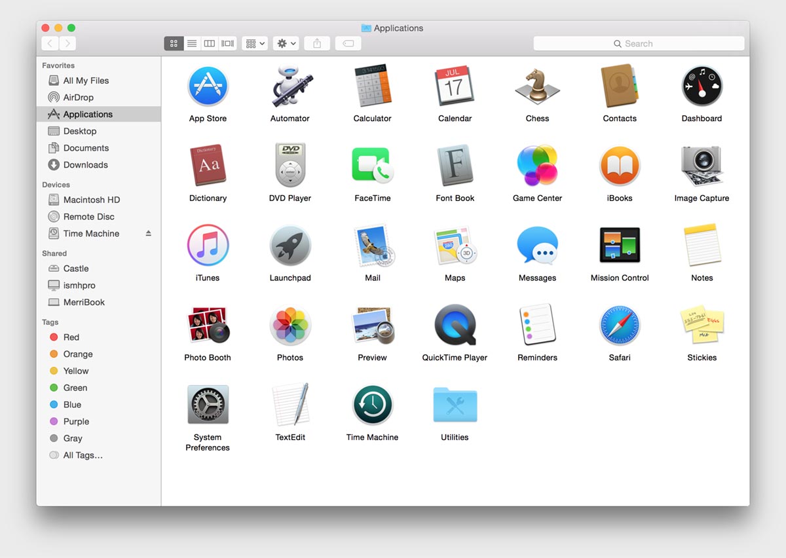Viewport: 786px width, 558px height.
Task: Open Downloads in the sidebar
Action: 98,165
